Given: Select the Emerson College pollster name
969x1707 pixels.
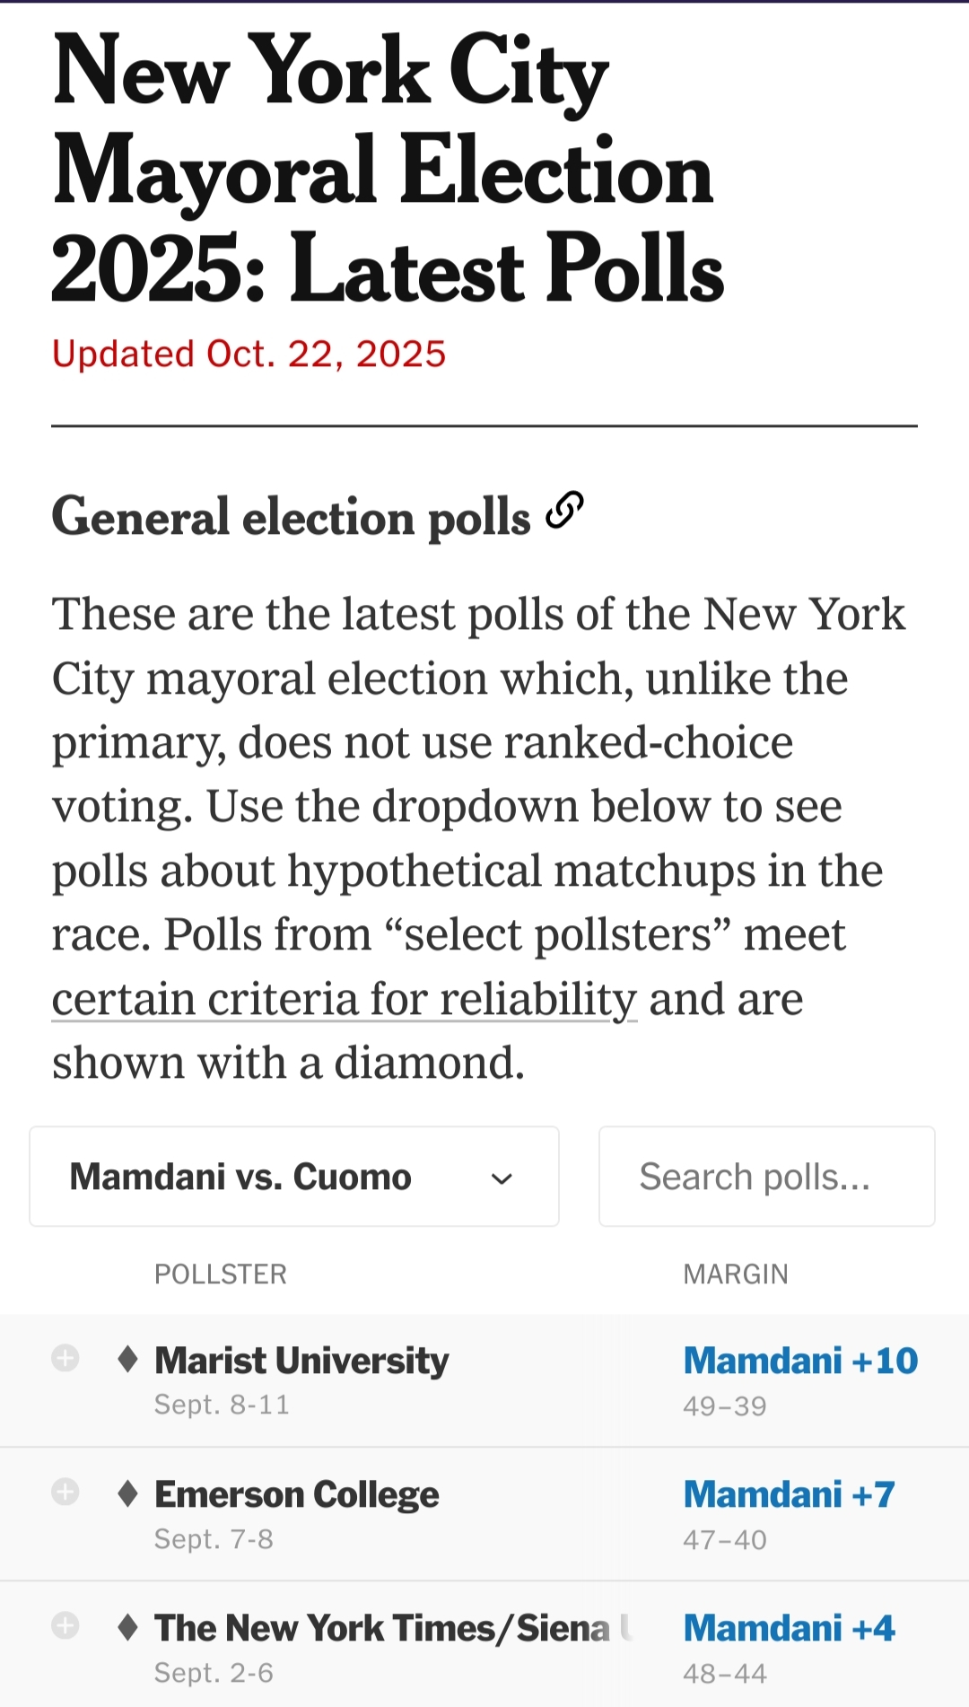Looking at the screenshot, I should pyautogui.click(x=297, y=1494).
